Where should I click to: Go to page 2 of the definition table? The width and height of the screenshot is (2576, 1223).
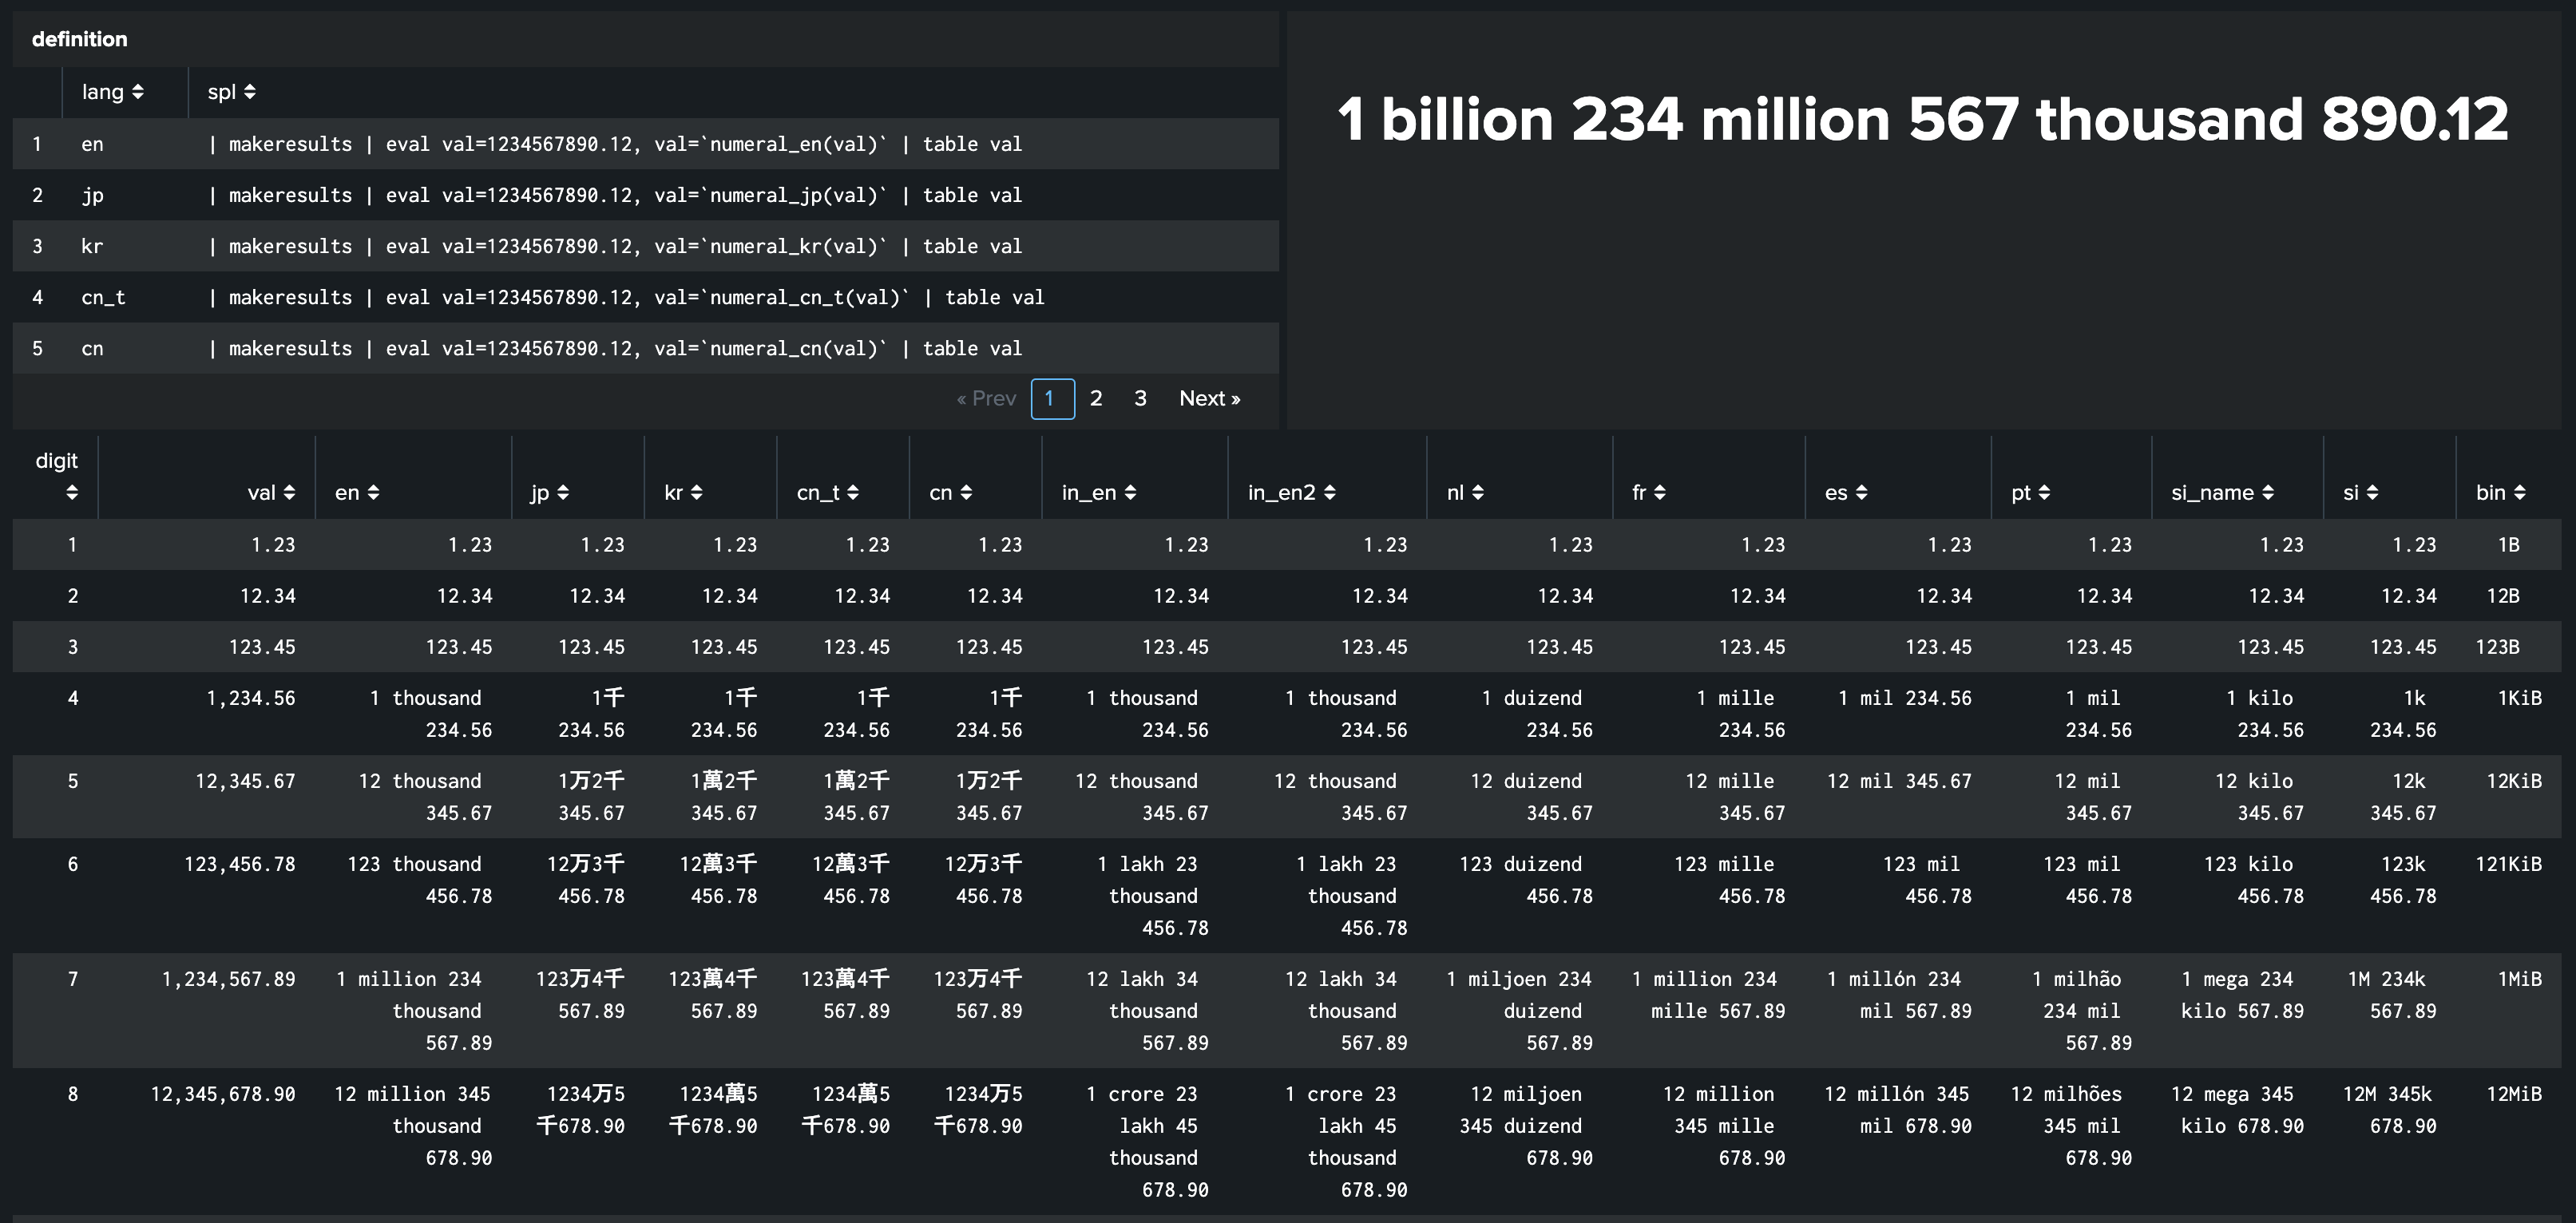[1096, 398]
